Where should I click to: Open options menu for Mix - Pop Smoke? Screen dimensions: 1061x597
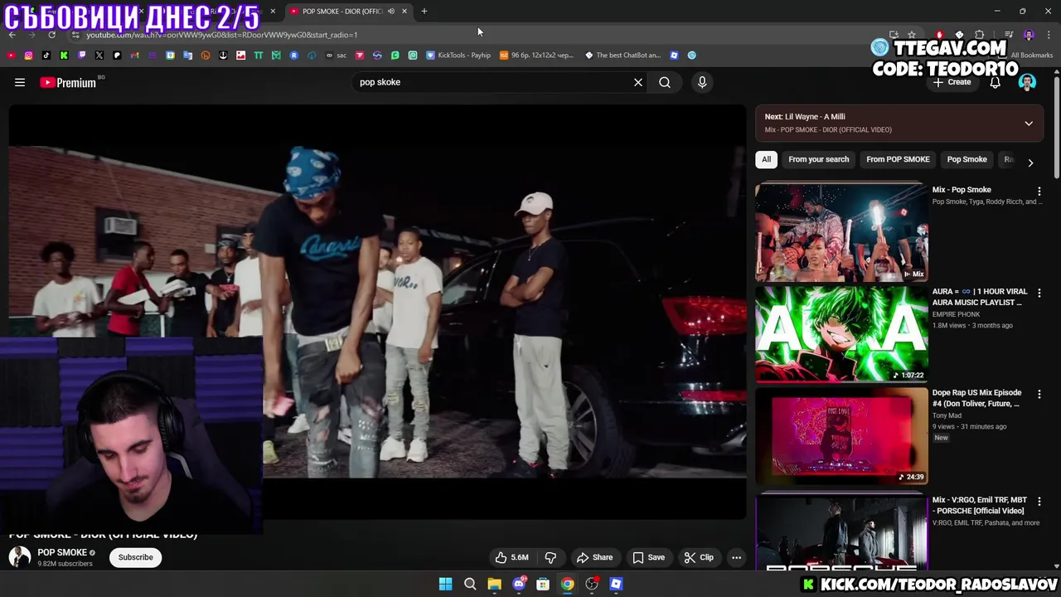tap(1039, 192)
